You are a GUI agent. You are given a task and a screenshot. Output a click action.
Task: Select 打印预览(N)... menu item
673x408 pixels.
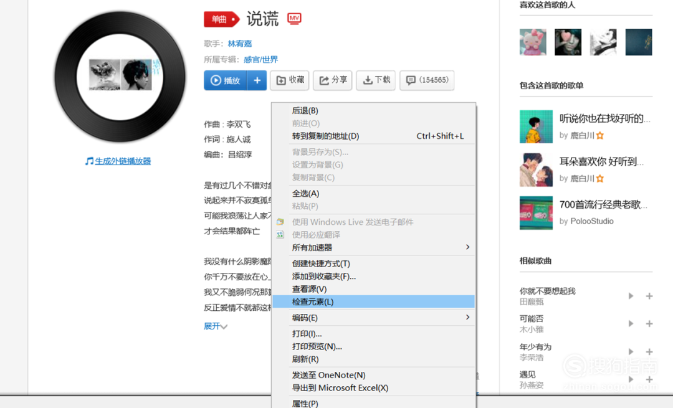point(373,346)
